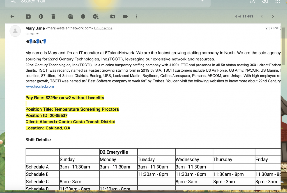Click the Wednesday column header
The height and width of the screenshot is (193, 287).
tap(194, 159)
